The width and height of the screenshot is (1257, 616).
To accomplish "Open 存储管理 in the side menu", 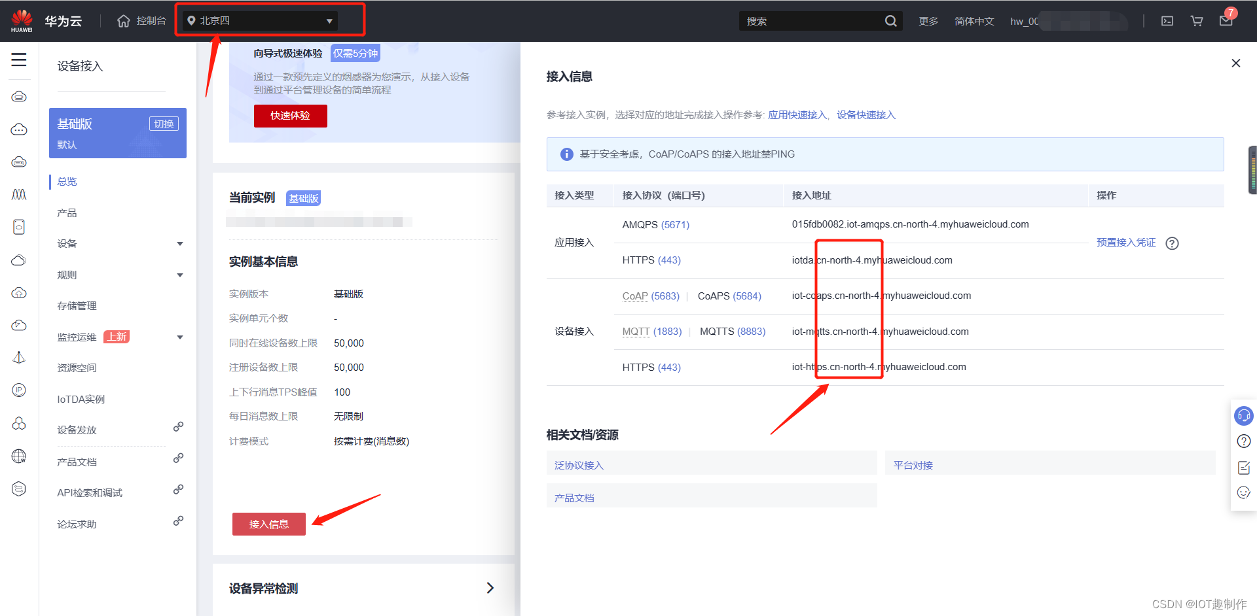I will click(x=77, y=306).
